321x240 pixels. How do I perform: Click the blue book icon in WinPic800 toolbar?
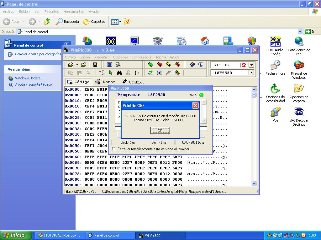point(192,65)
